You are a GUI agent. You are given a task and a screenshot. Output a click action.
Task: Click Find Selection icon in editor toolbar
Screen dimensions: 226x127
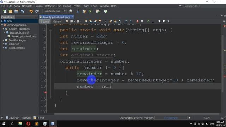click(86, 21)
